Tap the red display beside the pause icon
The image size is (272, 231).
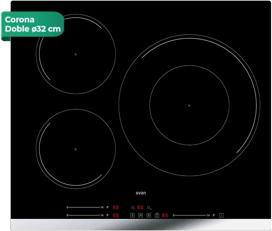(x=165, y=215)
